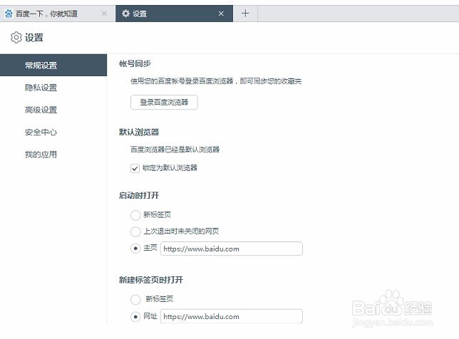Click the text 百度浏览器已经是默认浏览器

pos(175,150)
